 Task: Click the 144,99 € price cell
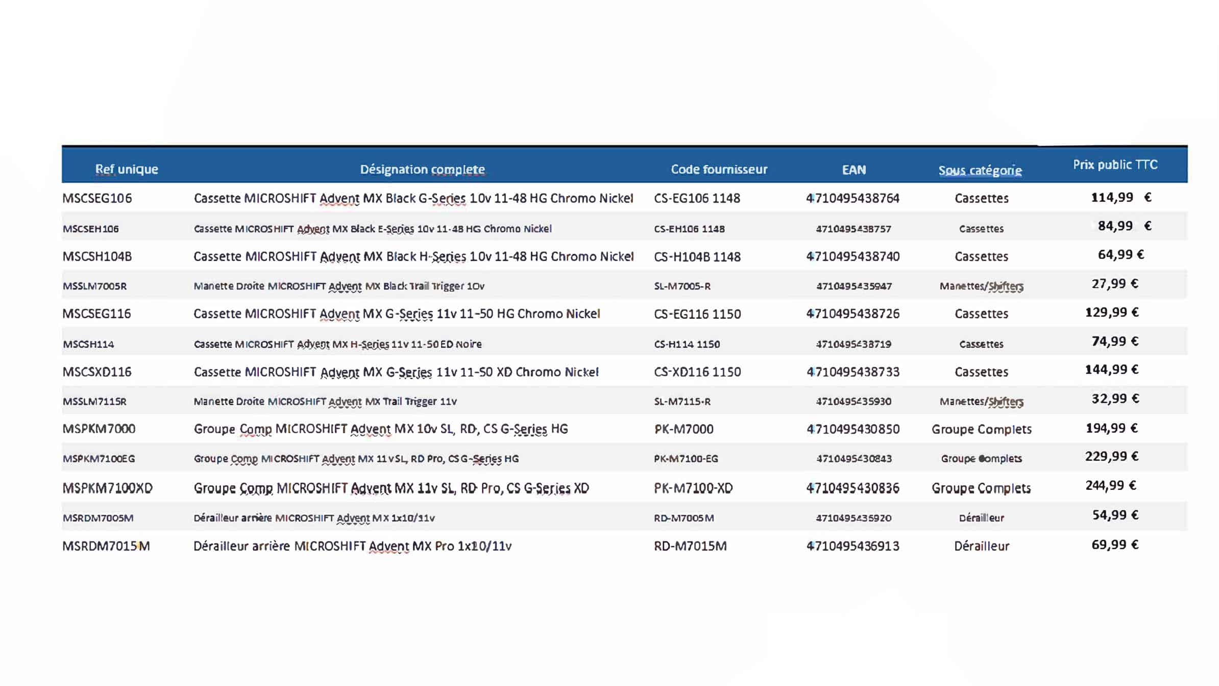[1111, 369]
